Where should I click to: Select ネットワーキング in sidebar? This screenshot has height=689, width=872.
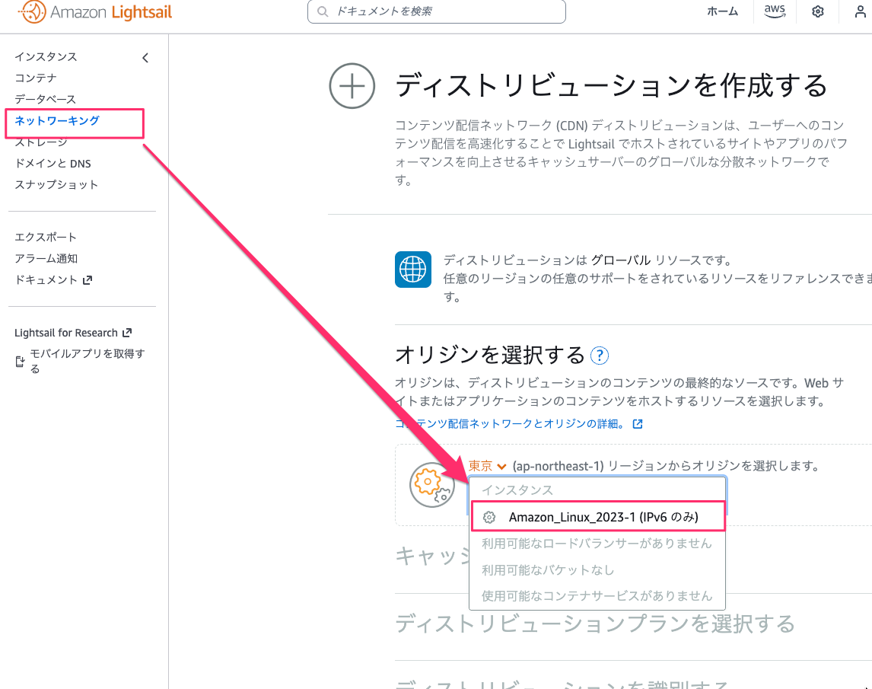coord(57,121)
